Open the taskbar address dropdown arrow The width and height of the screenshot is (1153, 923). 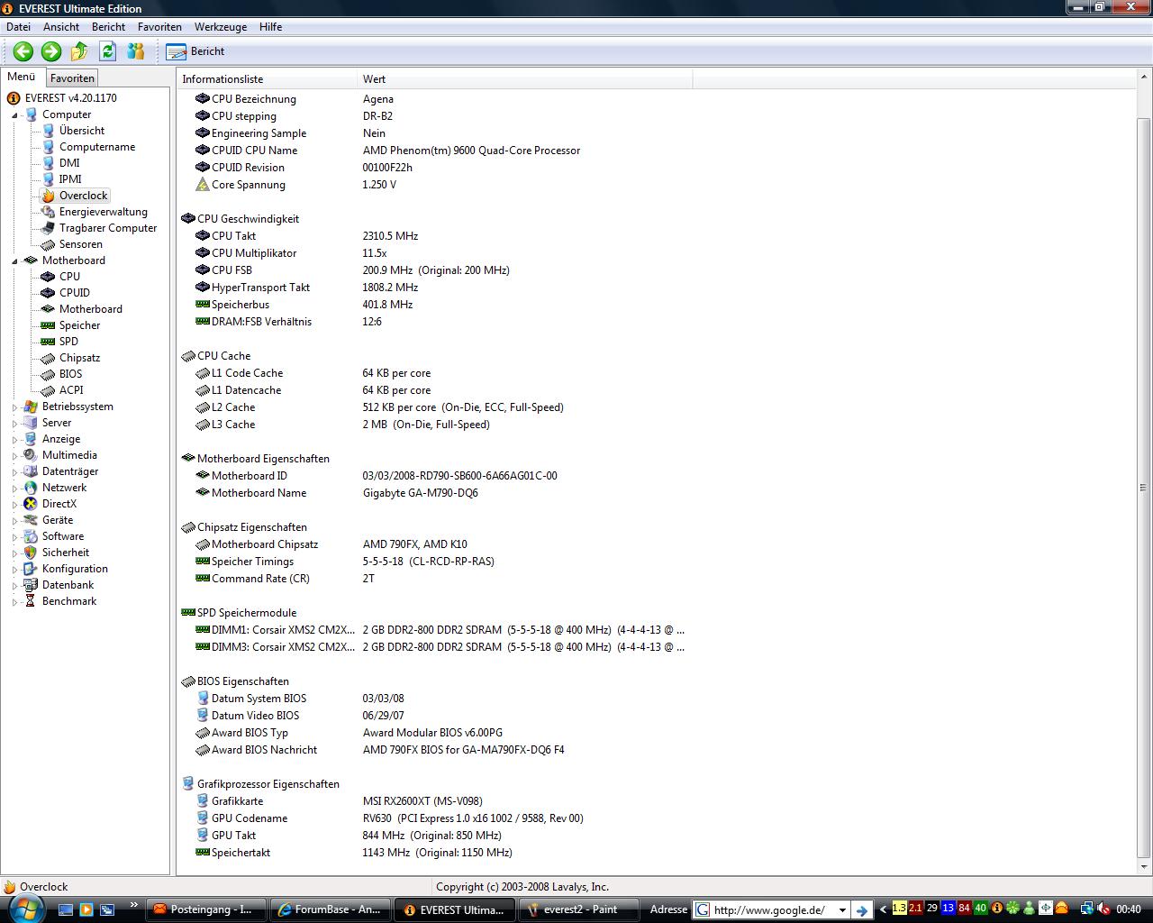(843, 910)
